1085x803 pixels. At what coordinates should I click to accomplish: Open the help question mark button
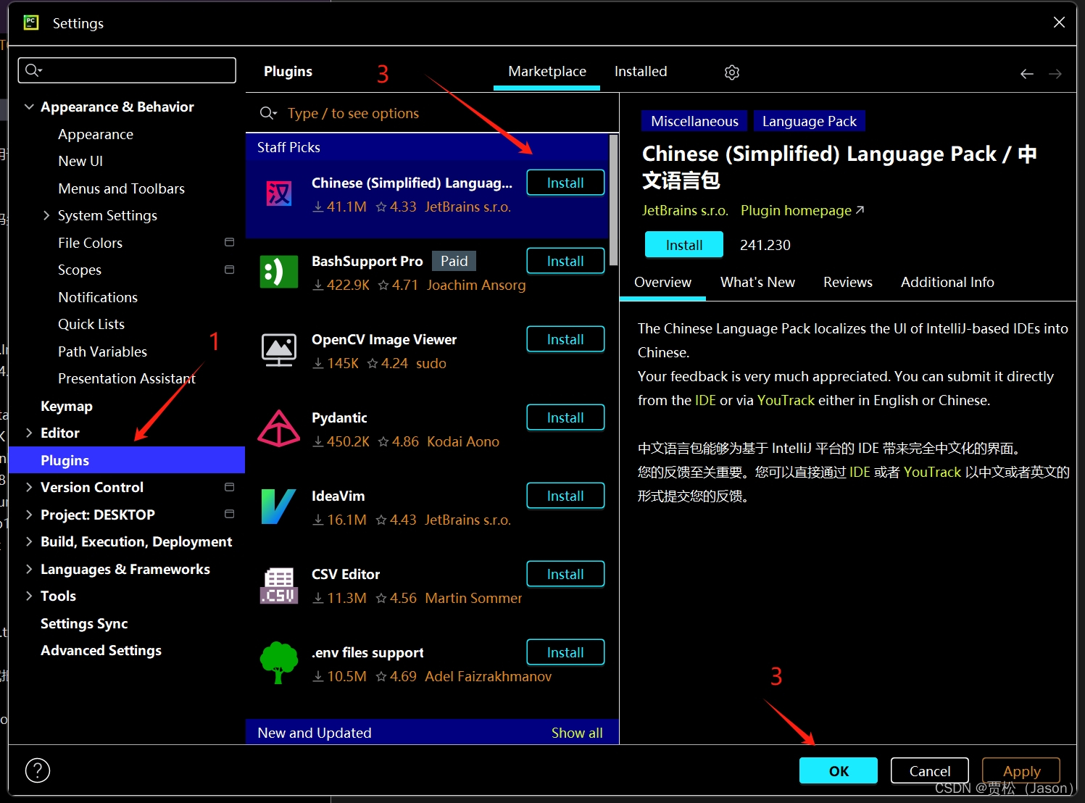[x=38, y=770]
